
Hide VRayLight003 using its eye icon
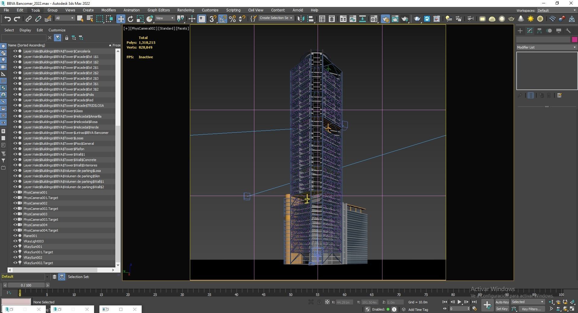[15, 241]
